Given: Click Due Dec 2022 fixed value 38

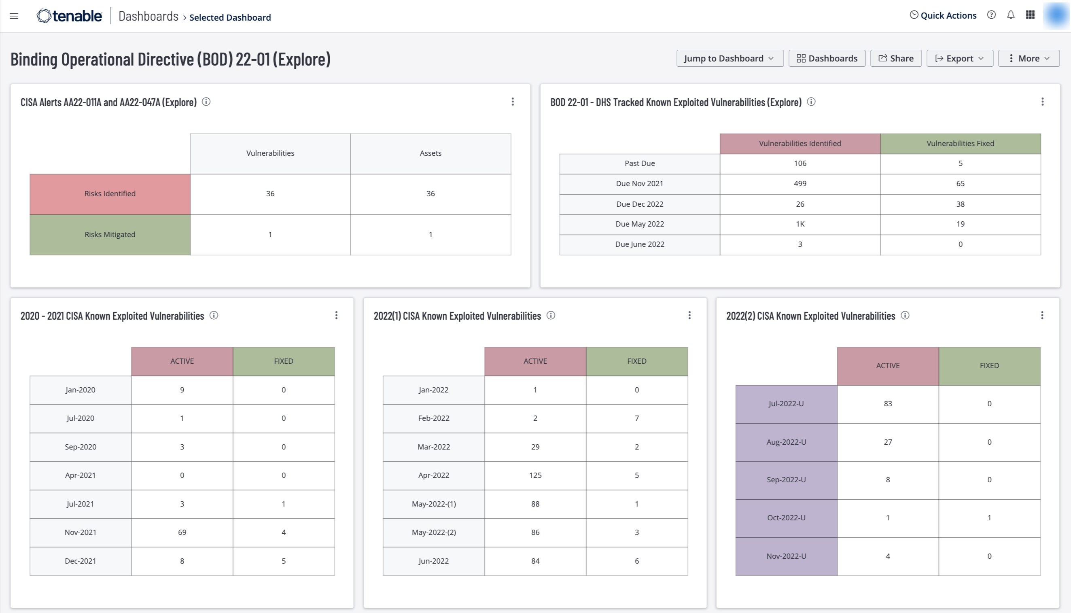Looking at the screenshot, I should coord(960,205).
